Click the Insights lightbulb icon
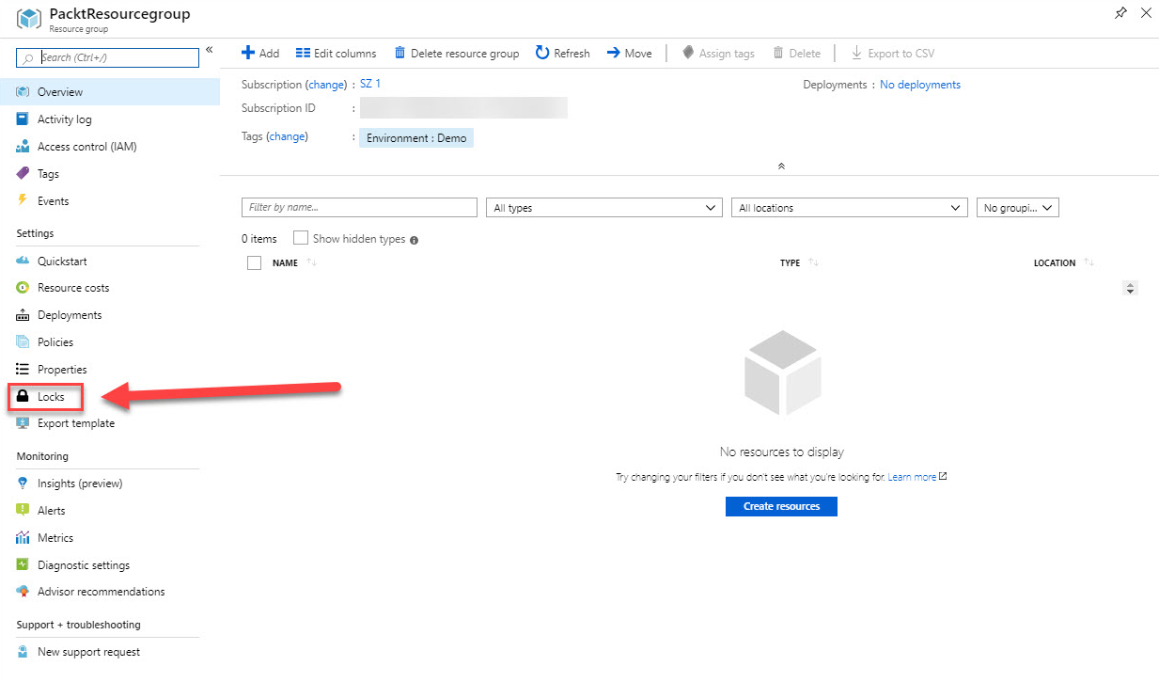 23,484
